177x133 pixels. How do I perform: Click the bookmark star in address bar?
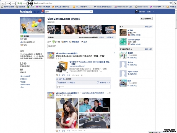[x=171, y=3]
